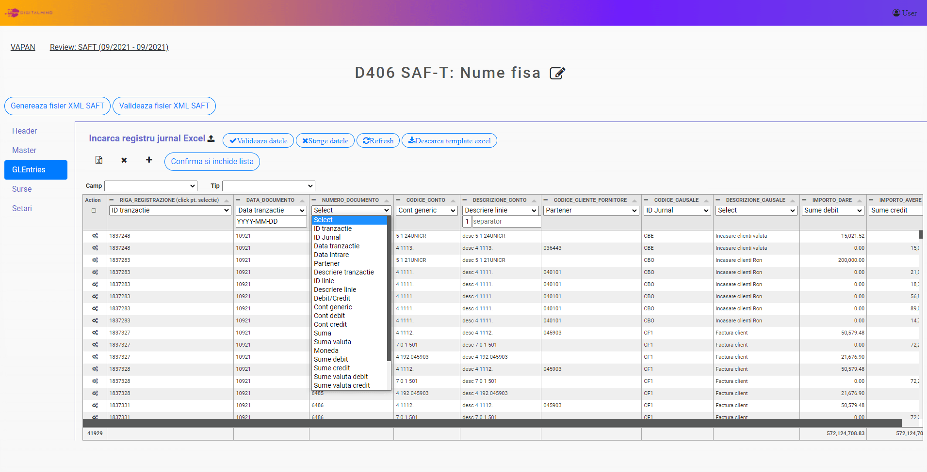Switch to the Surse sidebar tab

tap(22, 189)
